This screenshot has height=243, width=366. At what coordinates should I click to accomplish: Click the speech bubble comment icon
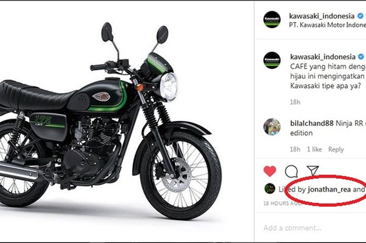click(x=291, y=171)
